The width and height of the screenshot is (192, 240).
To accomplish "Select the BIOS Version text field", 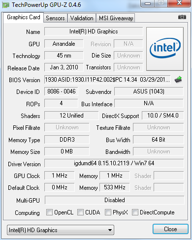I will tap(107, 80).
